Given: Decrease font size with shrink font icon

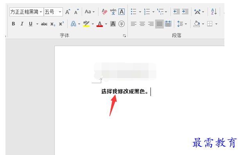Looking at the screenshot, I should 76,12.
